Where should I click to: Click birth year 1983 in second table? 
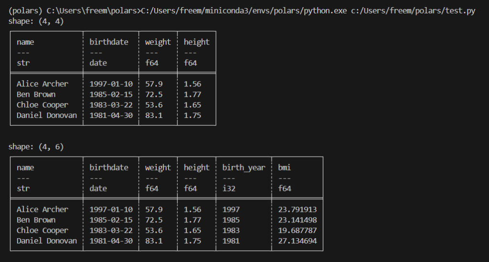(231, 231)
